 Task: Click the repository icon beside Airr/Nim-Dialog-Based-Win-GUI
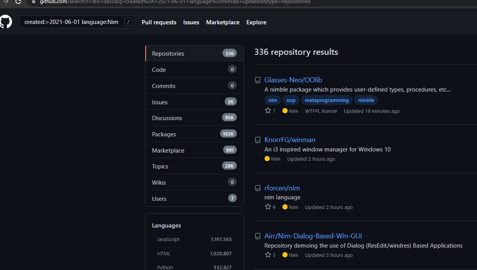(x=258, y=236)
